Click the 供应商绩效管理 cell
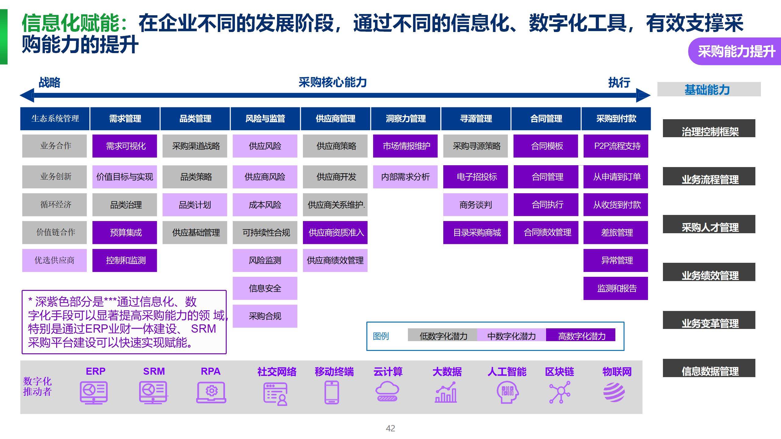Image resolution: width=781 pixels, height=439 pixels. click(335, 260)
